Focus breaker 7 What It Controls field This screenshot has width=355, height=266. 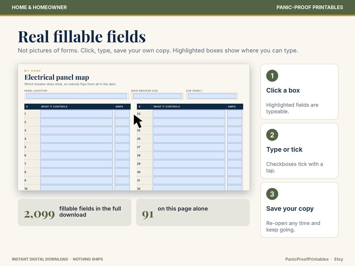[x=76, y=164]
